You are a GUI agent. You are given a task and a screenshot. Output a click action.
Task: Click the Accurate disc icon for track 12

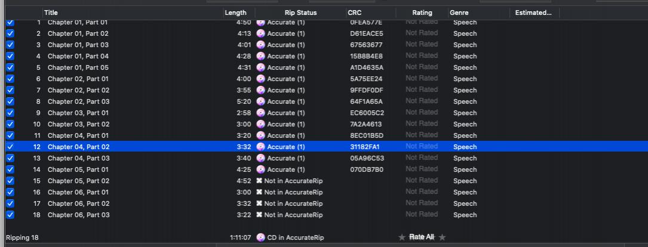[x=260, y=147]
